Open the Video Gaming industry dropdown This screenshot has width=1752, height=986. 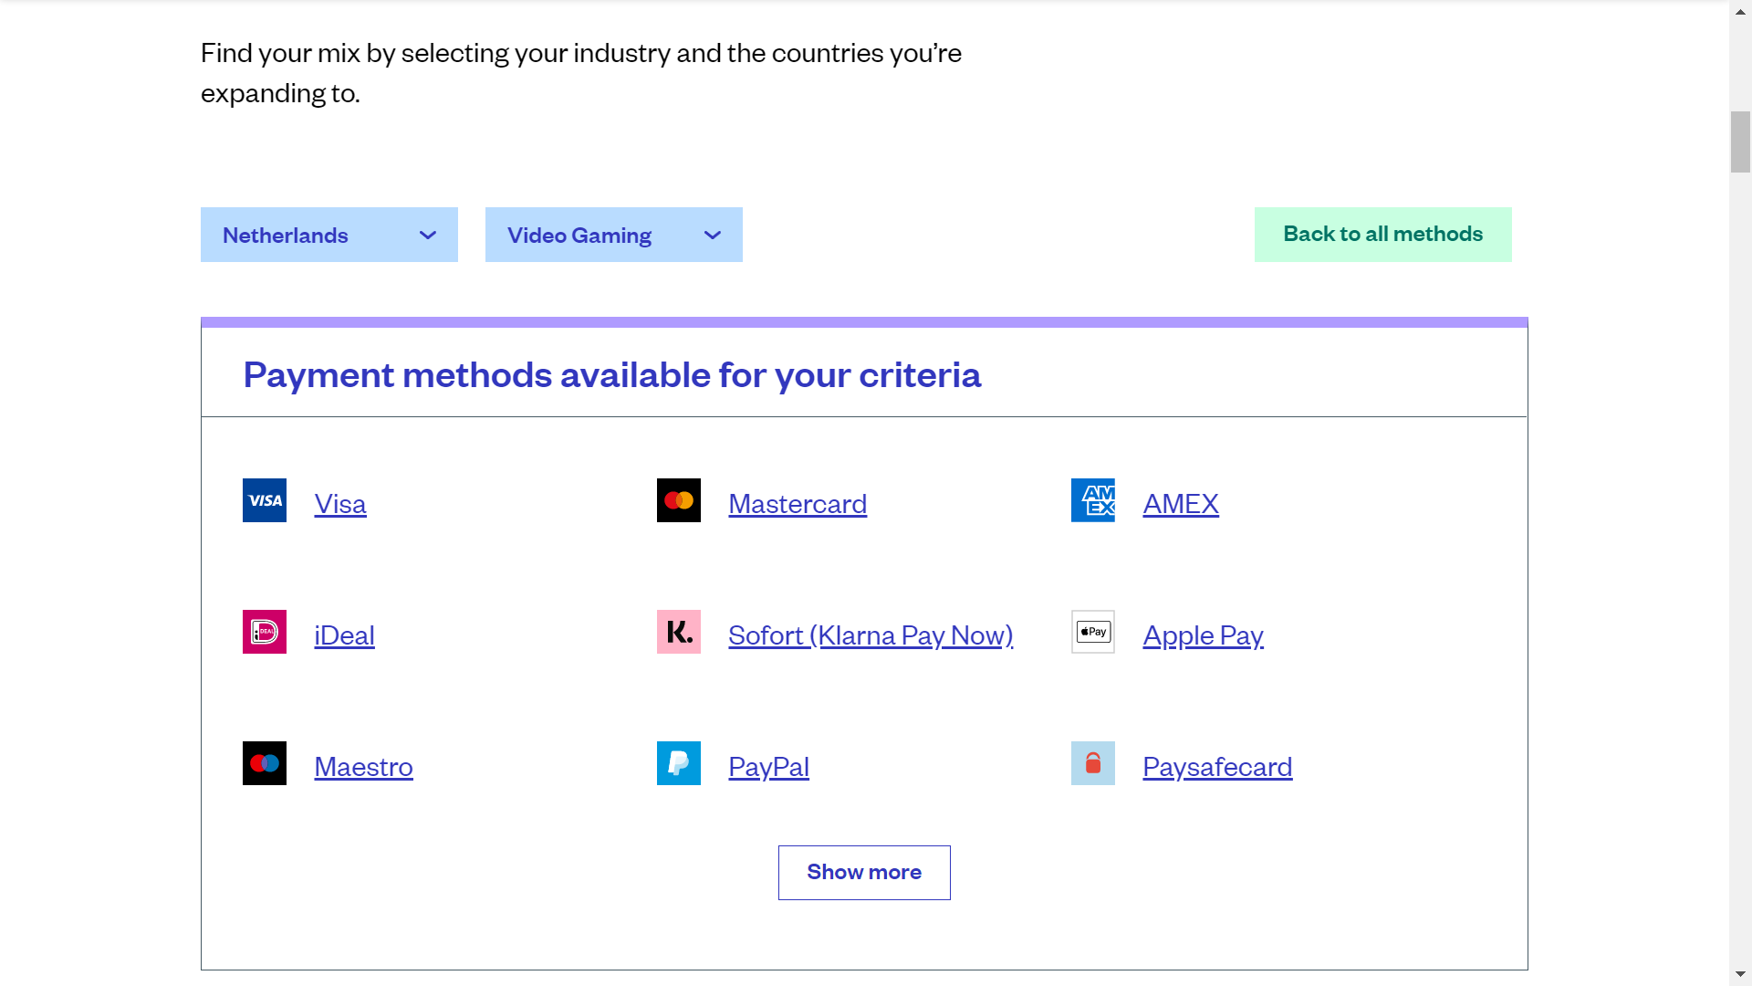pyautogui.click(x=614, y=235)
